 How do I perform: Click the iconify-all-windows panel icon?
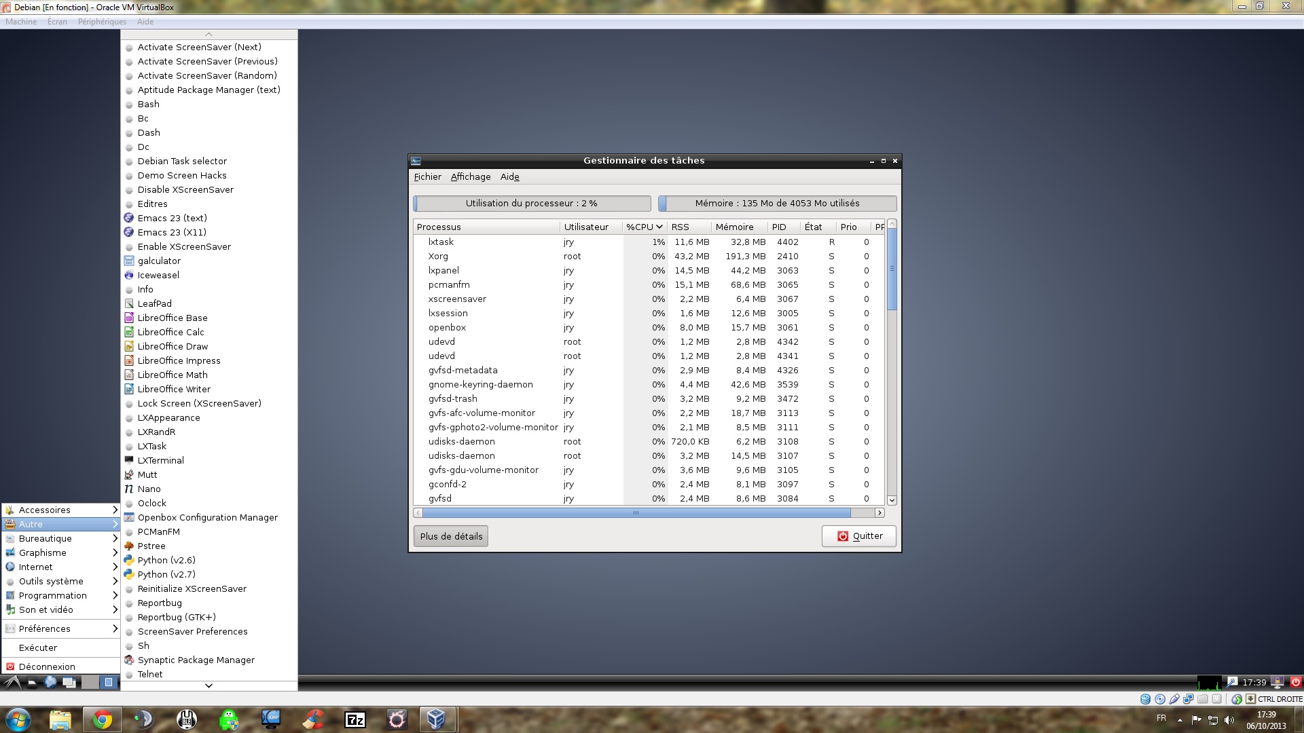(x=69, y=682)
